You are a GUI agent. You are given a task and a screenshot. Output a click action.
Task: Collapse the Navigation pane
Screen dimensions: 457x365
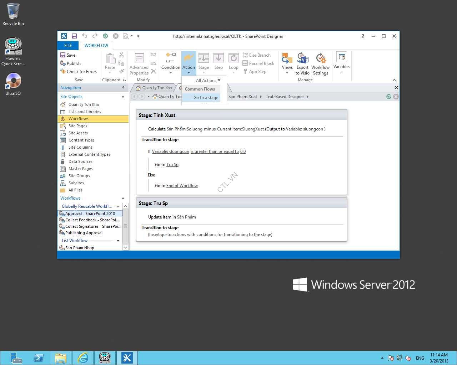(x=123, y=88)
